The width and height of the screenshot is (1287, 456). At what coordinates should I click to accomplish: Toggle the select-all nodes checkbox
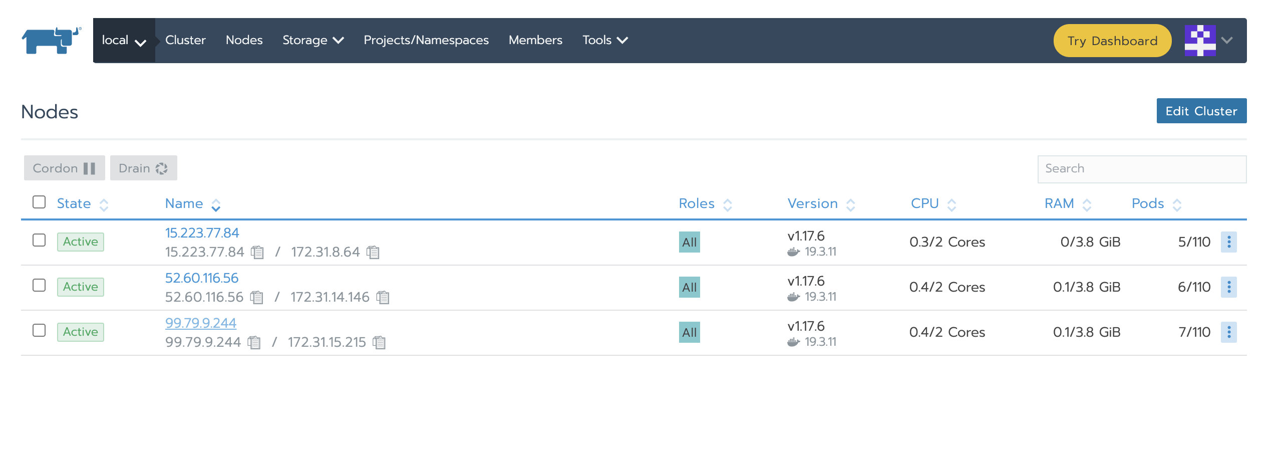(x=39, y=202)
